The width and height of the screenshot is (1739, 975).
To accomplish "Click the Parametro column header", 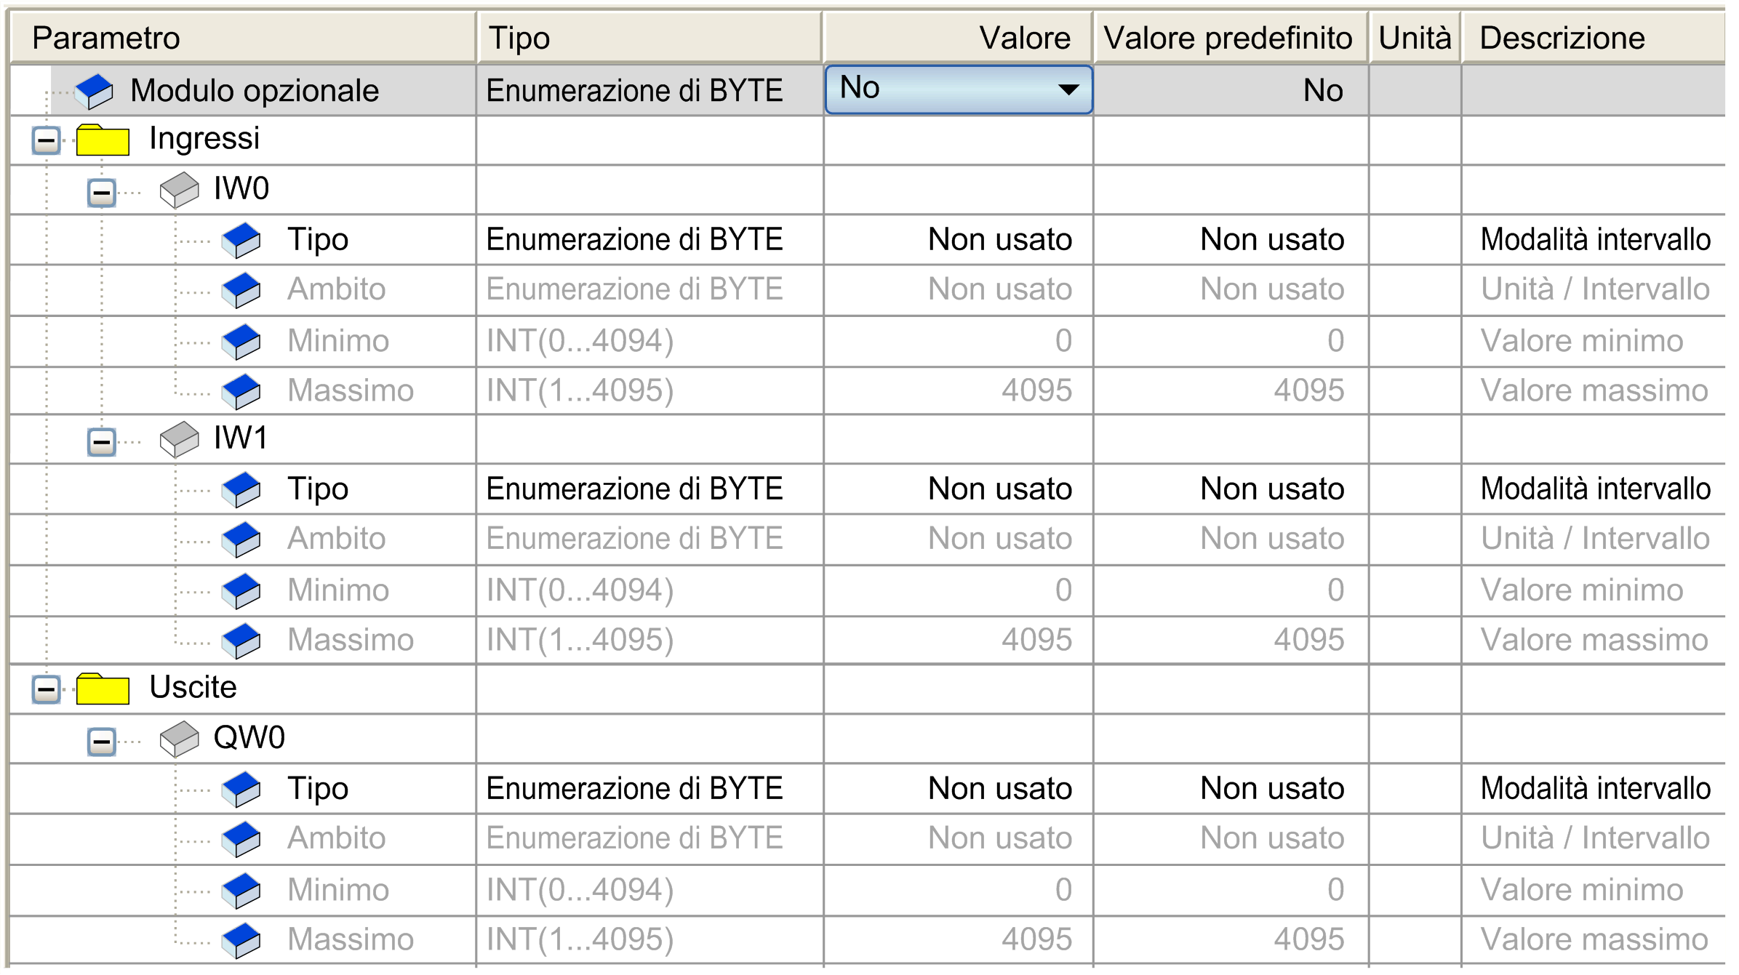I will click(x=244, y=38).
